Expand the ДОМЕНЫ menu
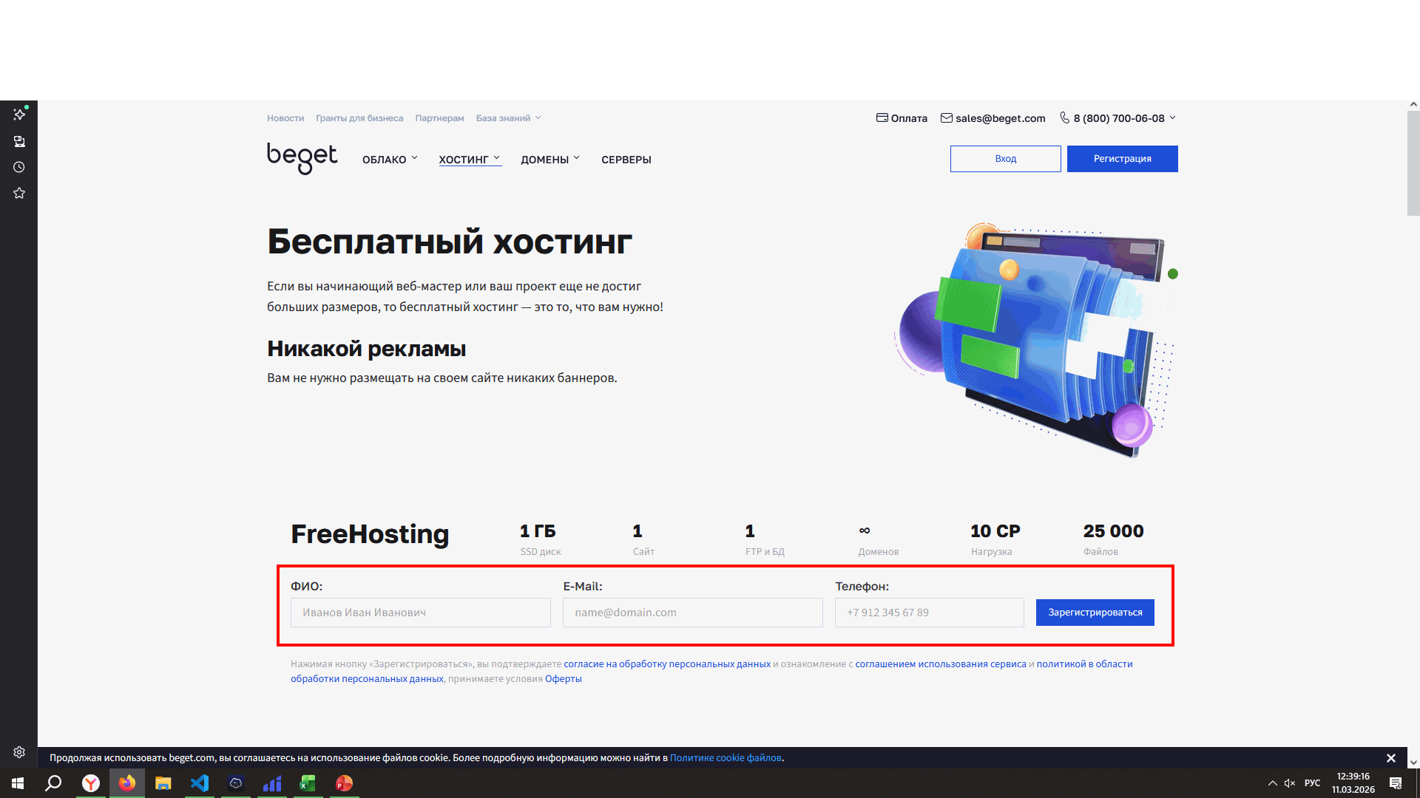 click(x=550, y=160)
